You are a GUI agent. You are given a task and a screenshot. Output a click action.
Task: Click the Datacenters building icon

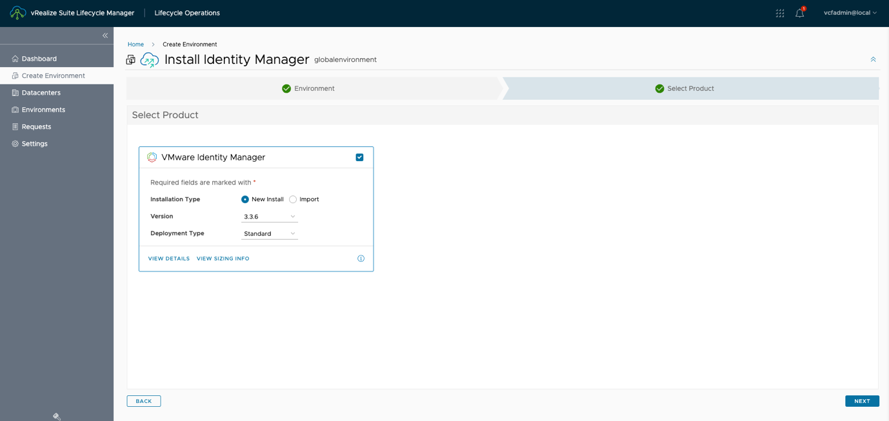coord(15,93)
